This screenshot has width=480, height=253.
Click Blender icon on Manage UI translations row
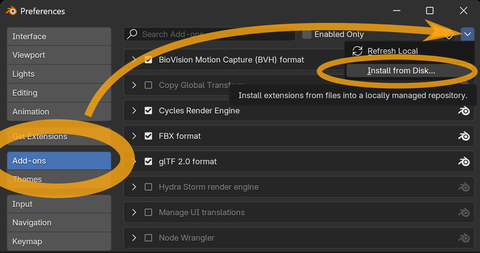[464, 213]
